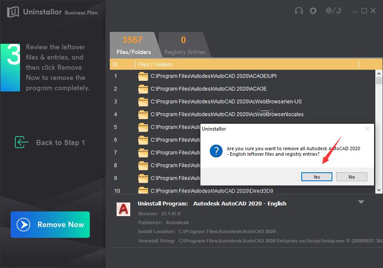
Task: Click the AutoCAD program icon
Action: [x=123, y=209]
